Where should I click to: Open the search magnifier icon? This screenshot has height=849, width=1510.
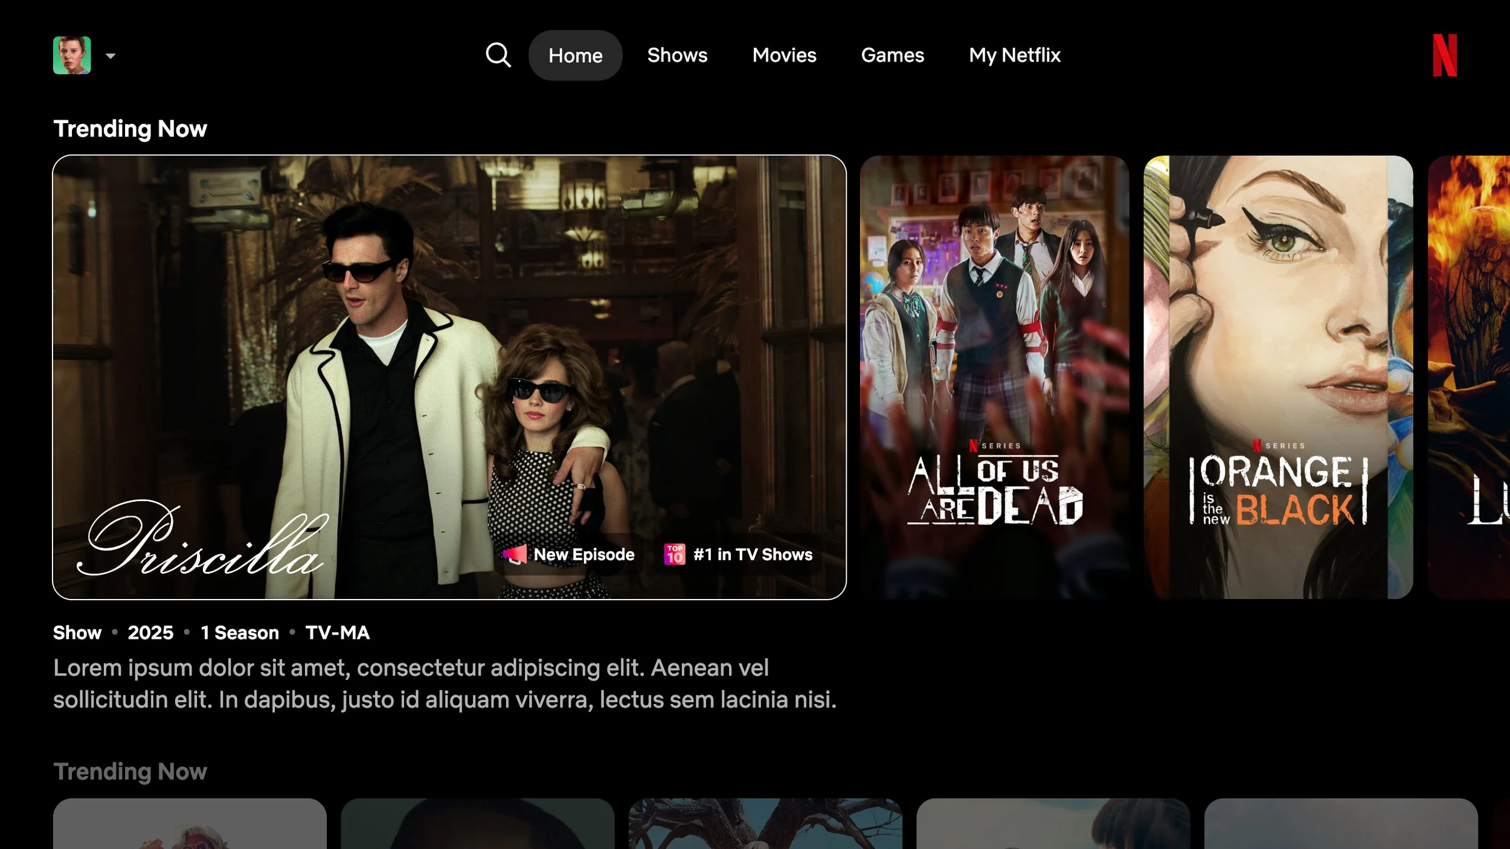[498, 55]
